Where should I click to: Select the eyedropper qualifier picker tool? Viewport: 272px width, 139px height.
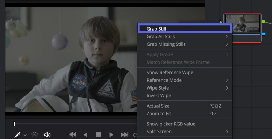(18, 135)
